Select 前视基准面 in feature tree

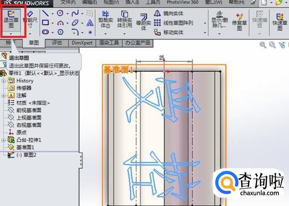pyautogui.click(x=24, y=110)
